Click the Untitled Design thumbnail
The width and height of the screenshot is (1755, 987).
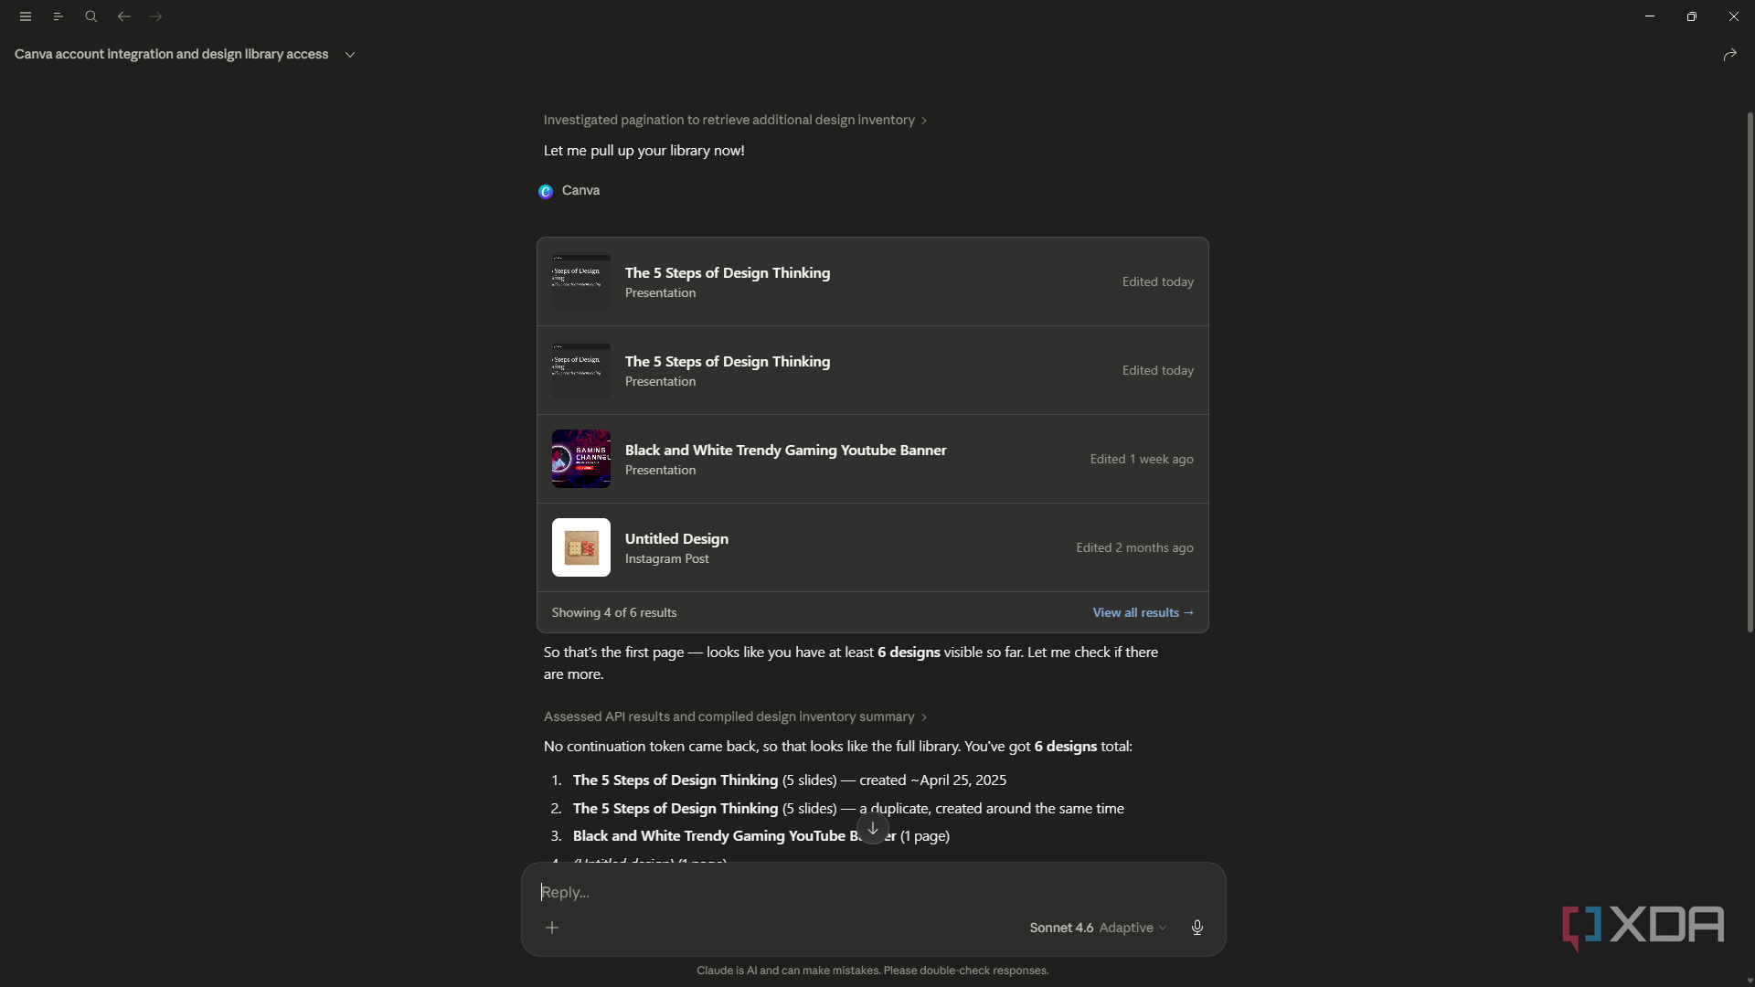coord(581,547)
